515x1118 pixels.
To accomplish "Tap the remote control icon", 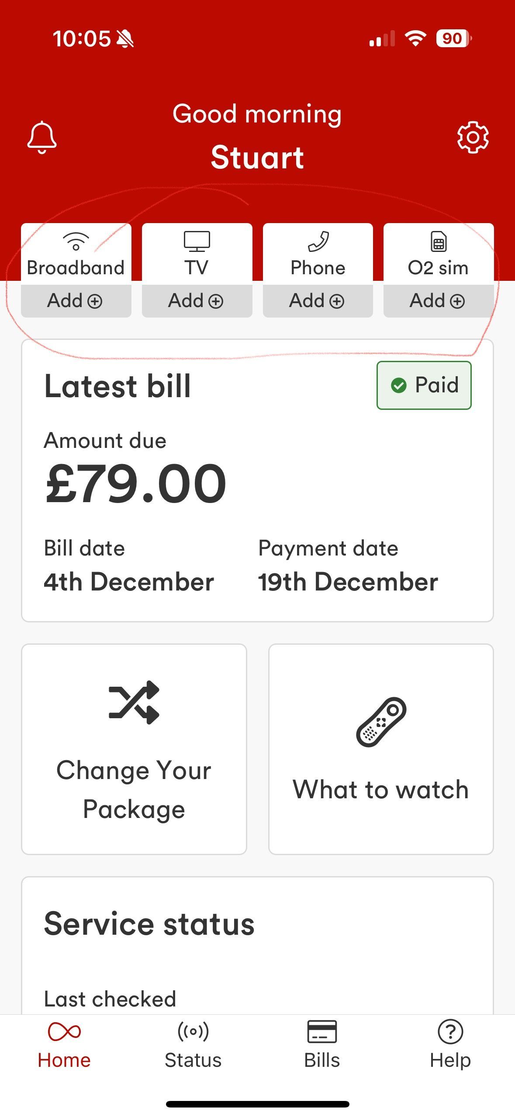I will pos(381,722).
